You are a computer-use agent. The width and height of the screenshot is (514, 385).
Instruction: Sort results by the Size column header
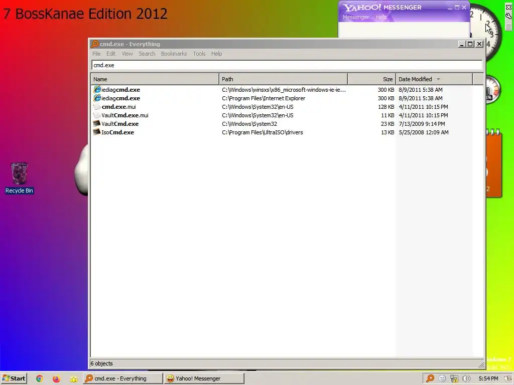tap(372, 79)
